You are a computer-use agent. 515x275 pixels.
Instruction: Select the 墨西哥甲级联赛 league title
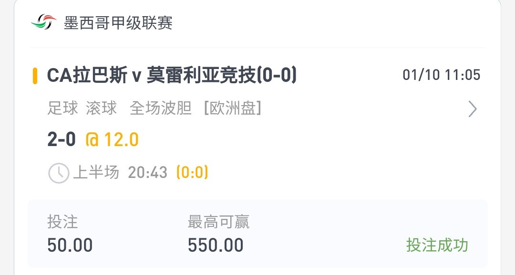pos(118,23)
